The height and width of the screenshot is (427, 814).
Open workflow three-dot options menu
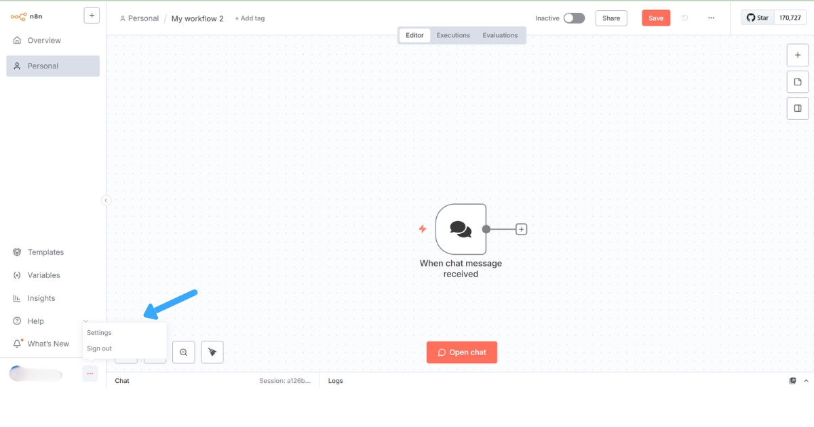711,18
